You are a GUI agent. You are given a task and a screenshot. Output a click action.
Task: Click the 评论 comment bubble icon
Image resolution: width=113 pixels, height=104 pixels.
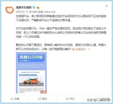pos(67,99)
